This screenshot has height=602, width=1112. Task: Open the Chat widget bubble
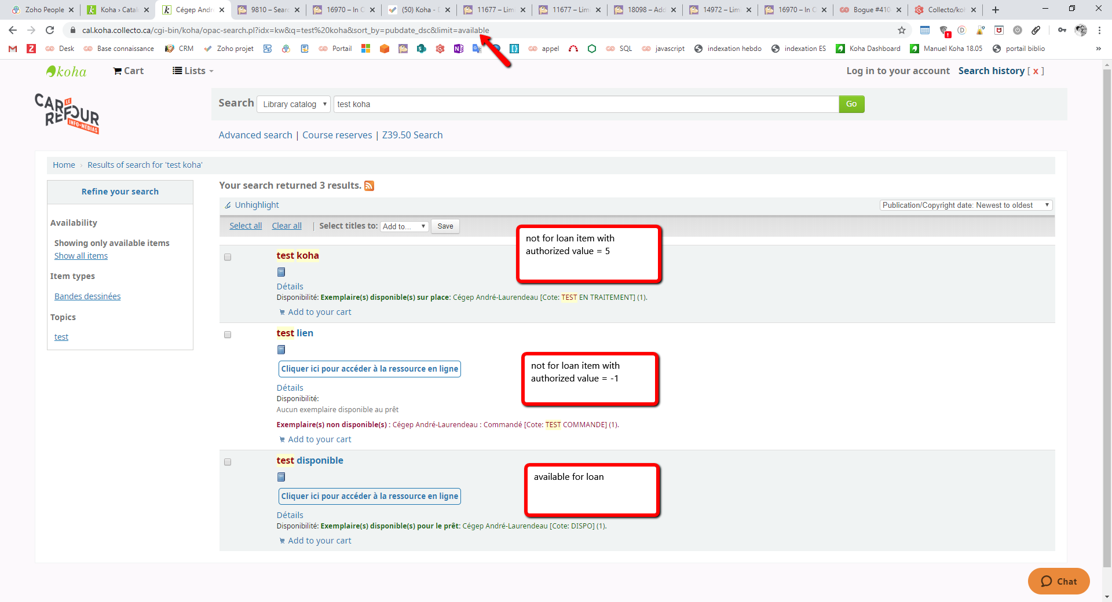point(1058,581)
